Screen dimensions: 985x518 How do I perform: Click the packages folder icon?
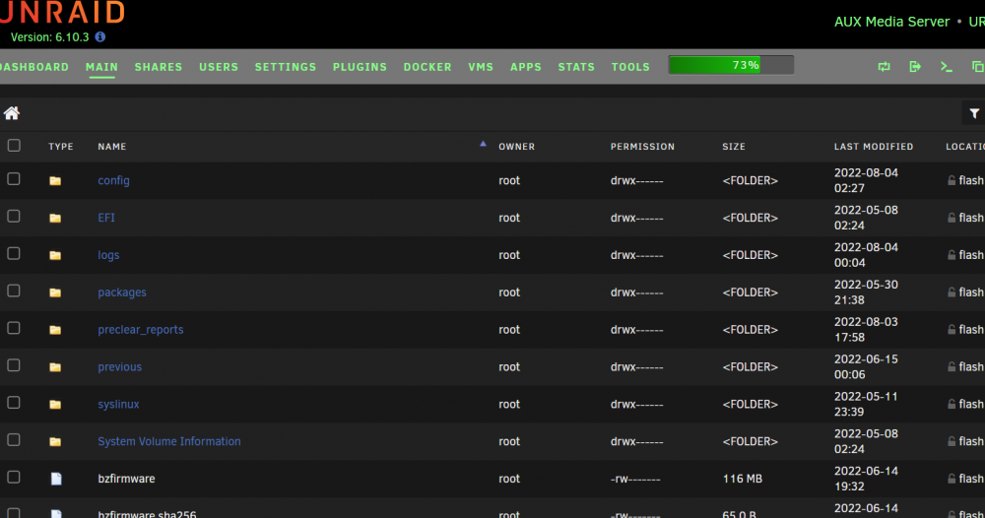click(x=55, y=292)
